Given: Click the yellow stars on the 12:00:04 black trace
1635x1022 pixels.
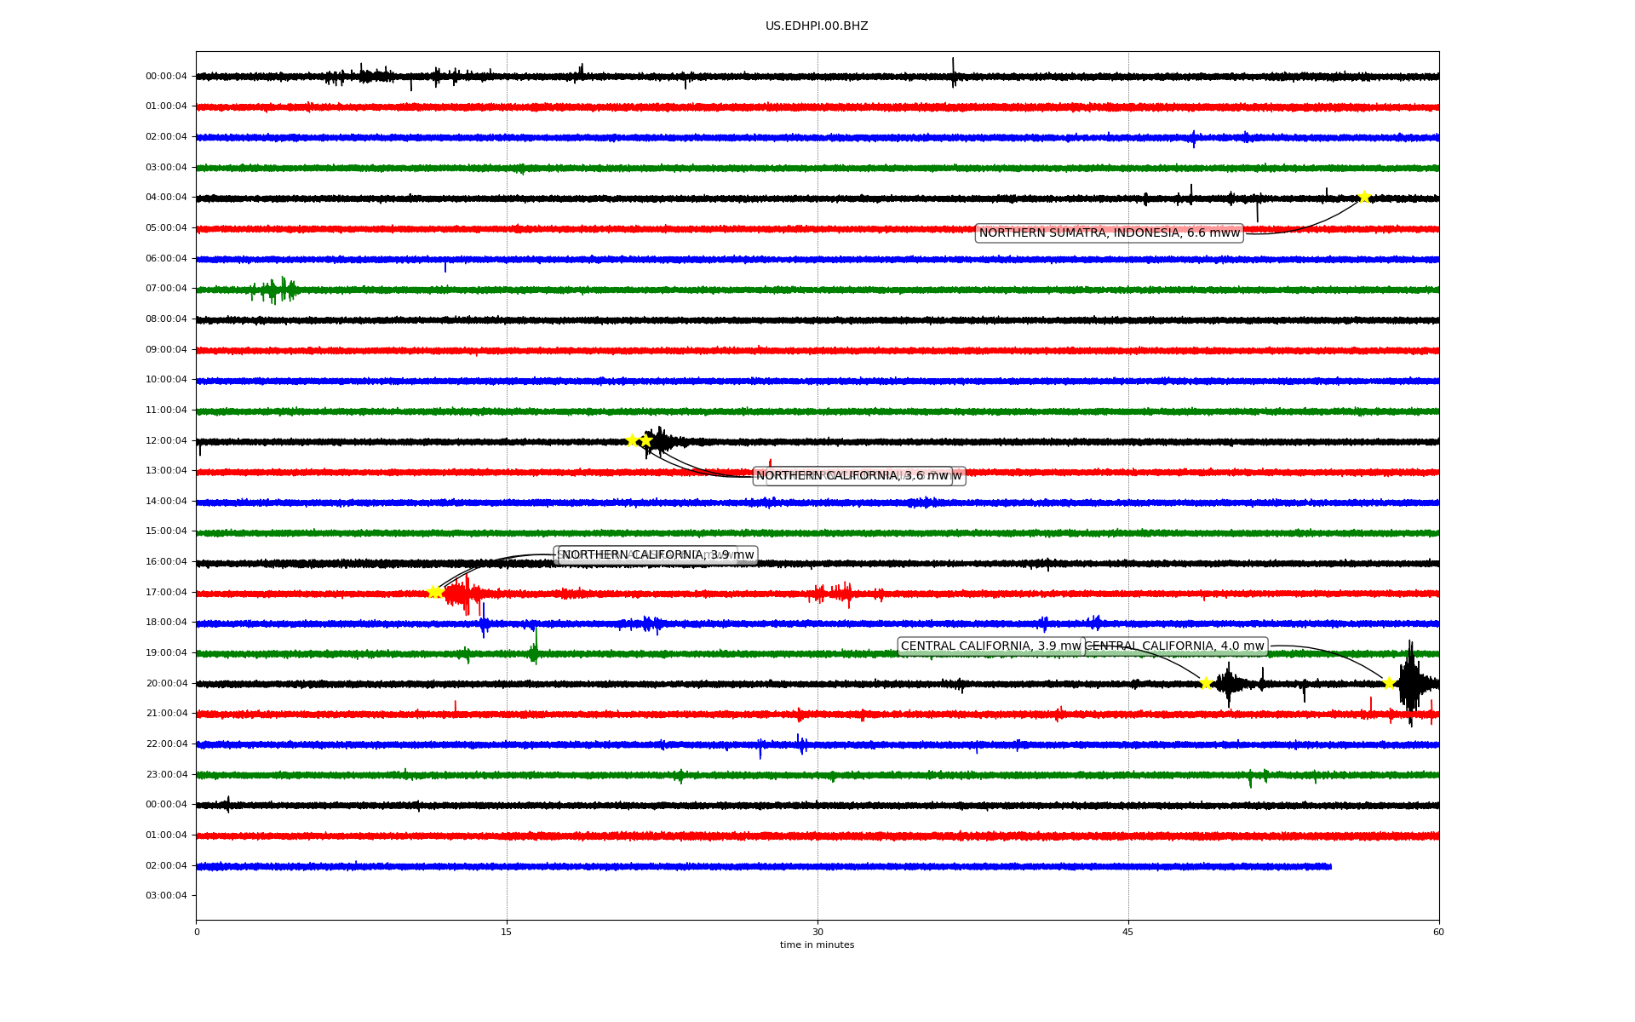Looking at the screenshot, I should [x=639, y=440].
